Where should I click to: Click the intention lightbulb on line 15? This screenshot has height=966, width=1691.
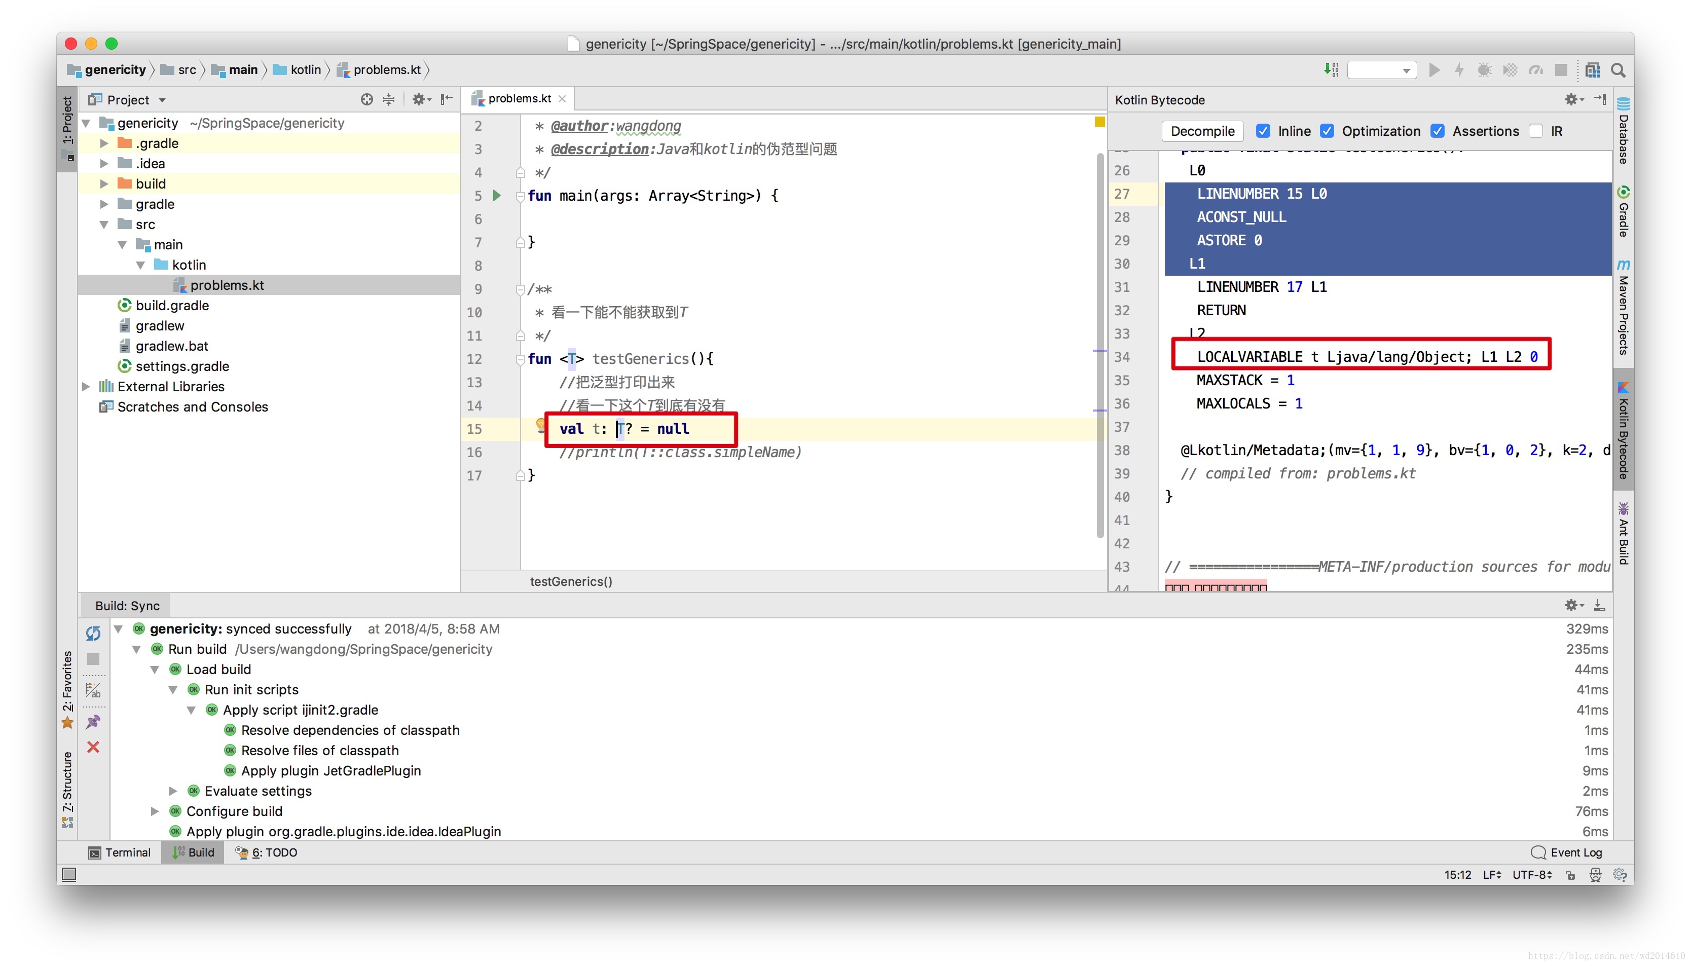540,425
